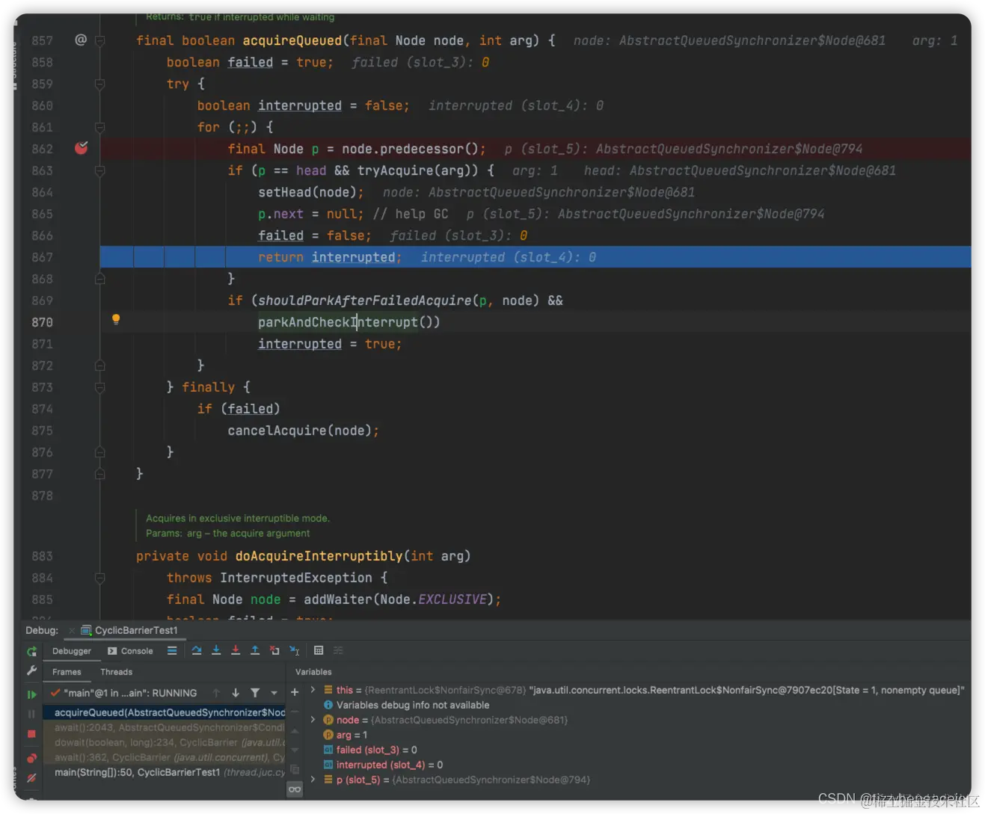The image size is (985, 814).
Task: Click the breakpoint marker on line 862
Action: click(82, 148)
